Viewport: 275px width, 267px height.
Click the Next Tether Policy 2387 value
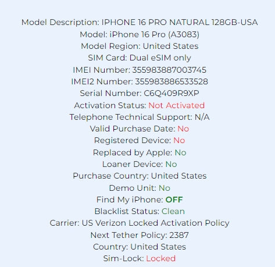coord(179,235)
